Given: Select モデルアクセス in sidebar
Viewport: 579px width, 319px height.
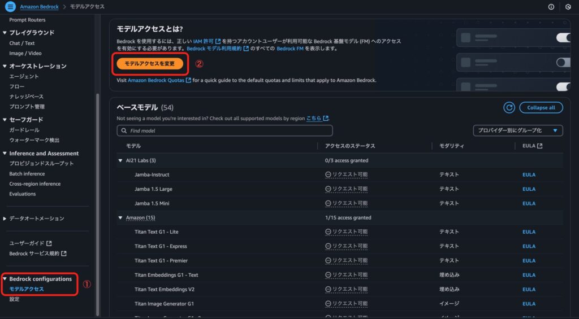Looking at the screenshot, I should (x=26, y=289).
